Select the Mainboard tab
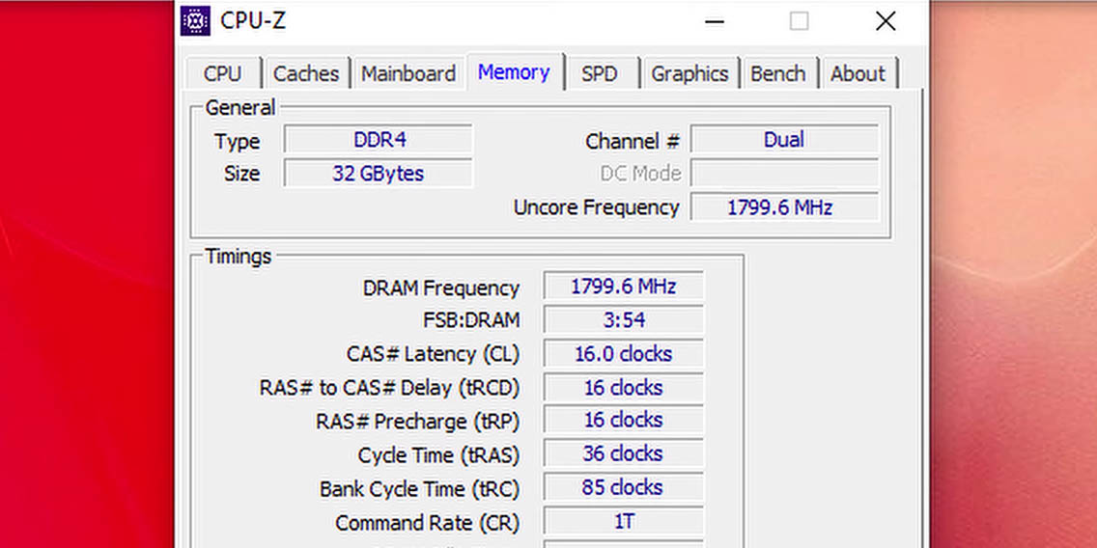The image size is (1097, 548). (x=408, y=73)
